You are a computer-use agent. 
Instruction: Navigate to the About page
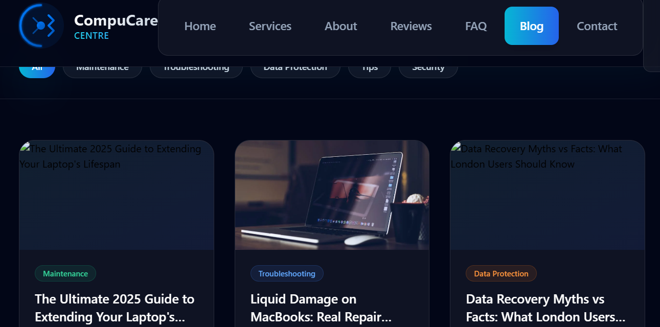click(341, 26)
